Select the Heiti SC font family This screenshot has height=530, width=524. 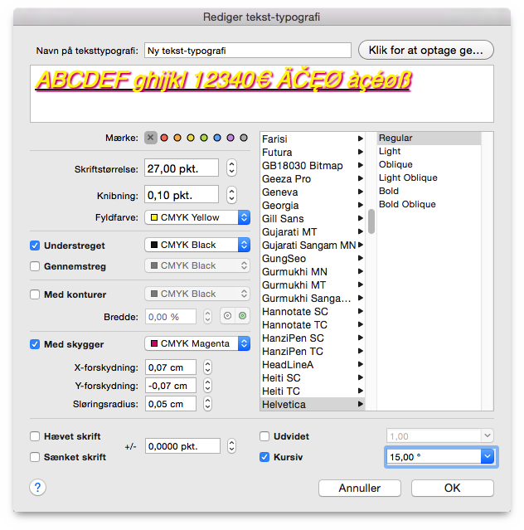313,378
